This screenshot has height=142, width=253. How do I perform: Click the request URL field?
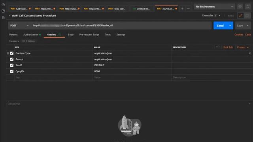click(x=121, y=25)
